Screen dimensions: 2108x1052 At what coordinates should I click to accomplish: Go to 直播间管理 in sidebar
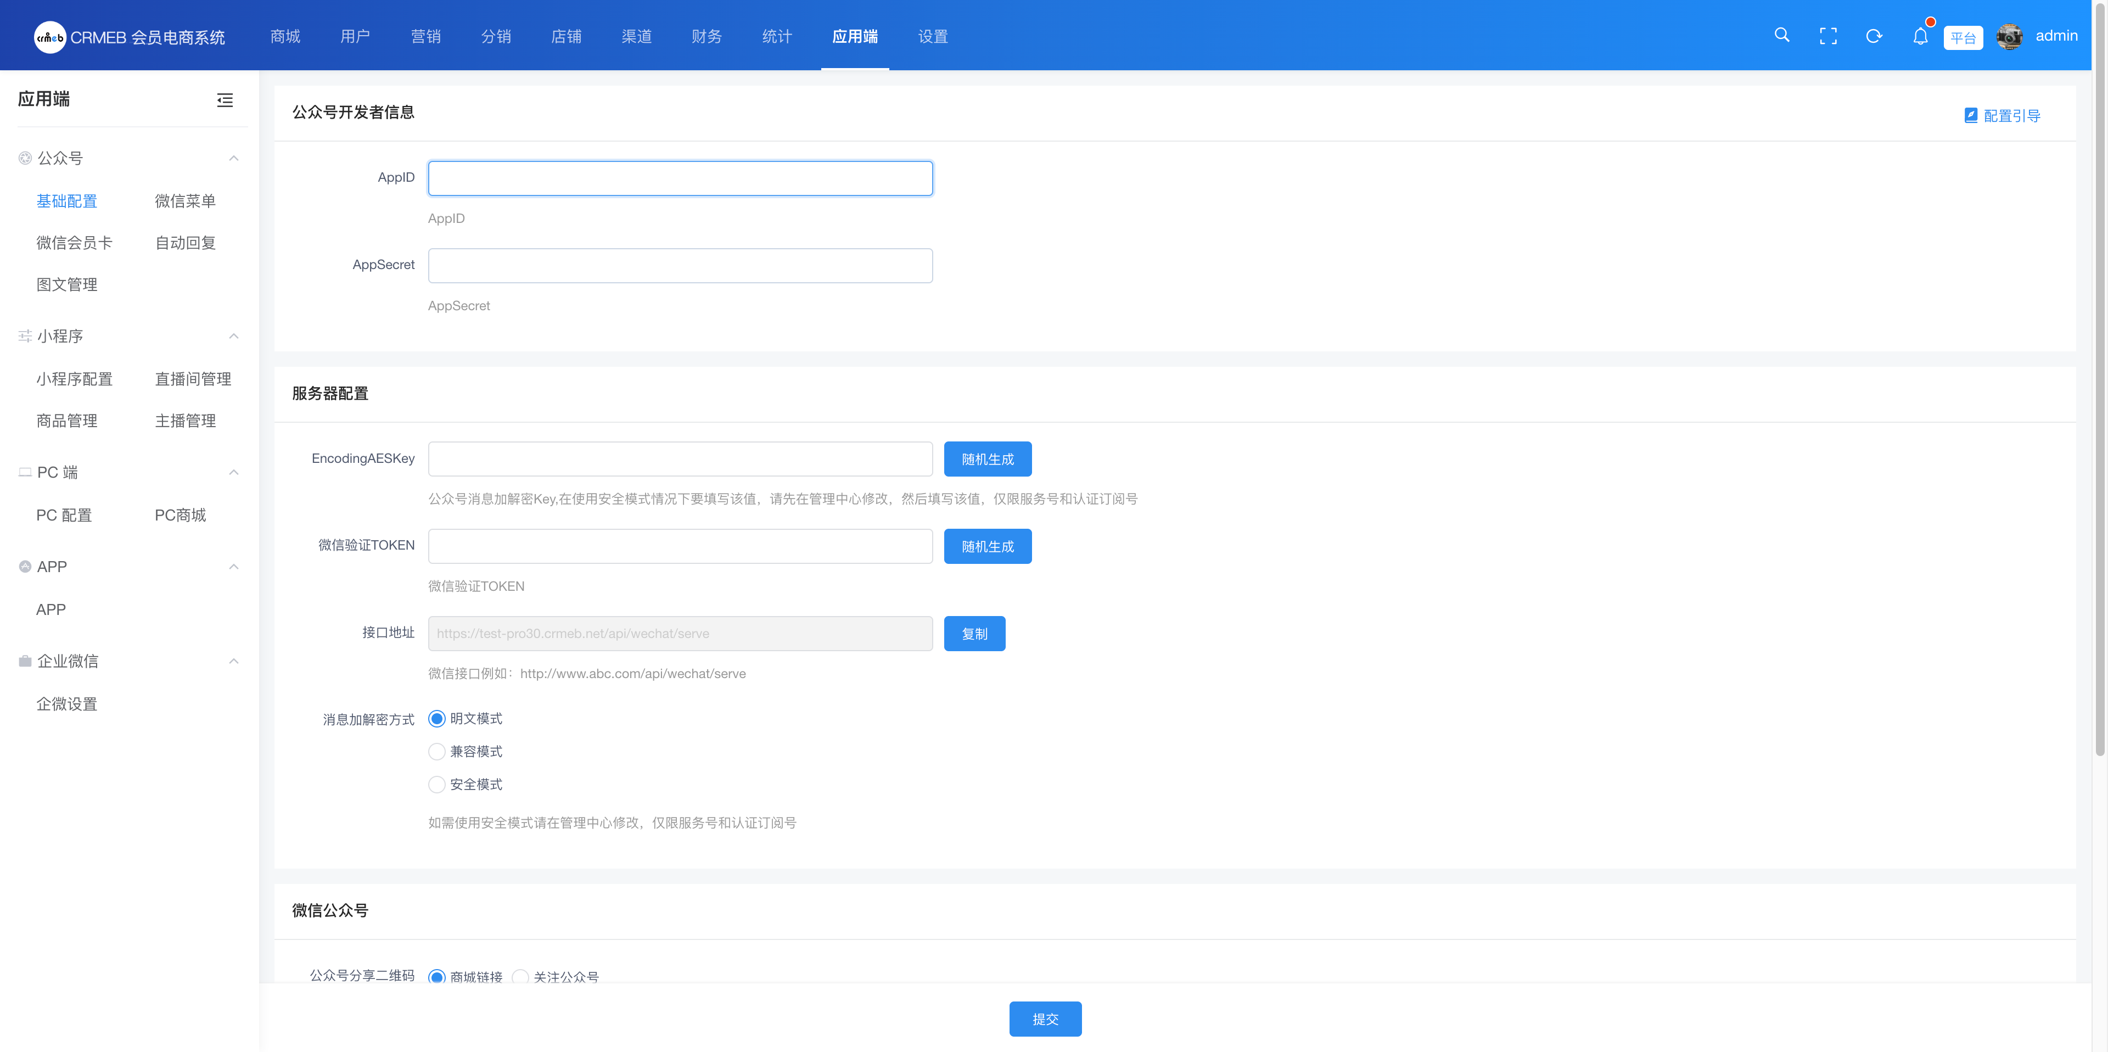(193, 378)
